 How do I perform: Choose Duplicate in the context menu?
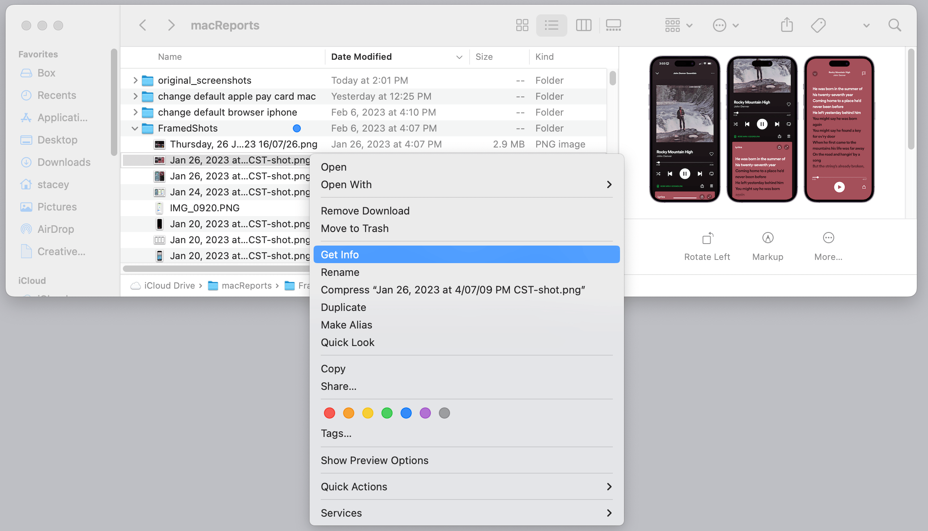466,307
